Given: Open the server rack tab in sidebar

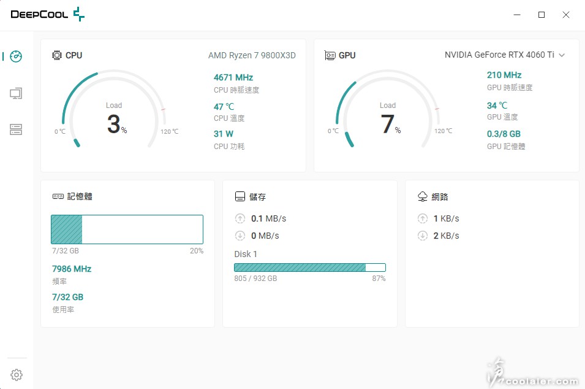Looking at the screenshot, I should (x=16, y=129).
